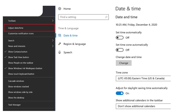172x112 pixels.
Task: Expand News and interests submenu arrow
Action: coord(53,46)
